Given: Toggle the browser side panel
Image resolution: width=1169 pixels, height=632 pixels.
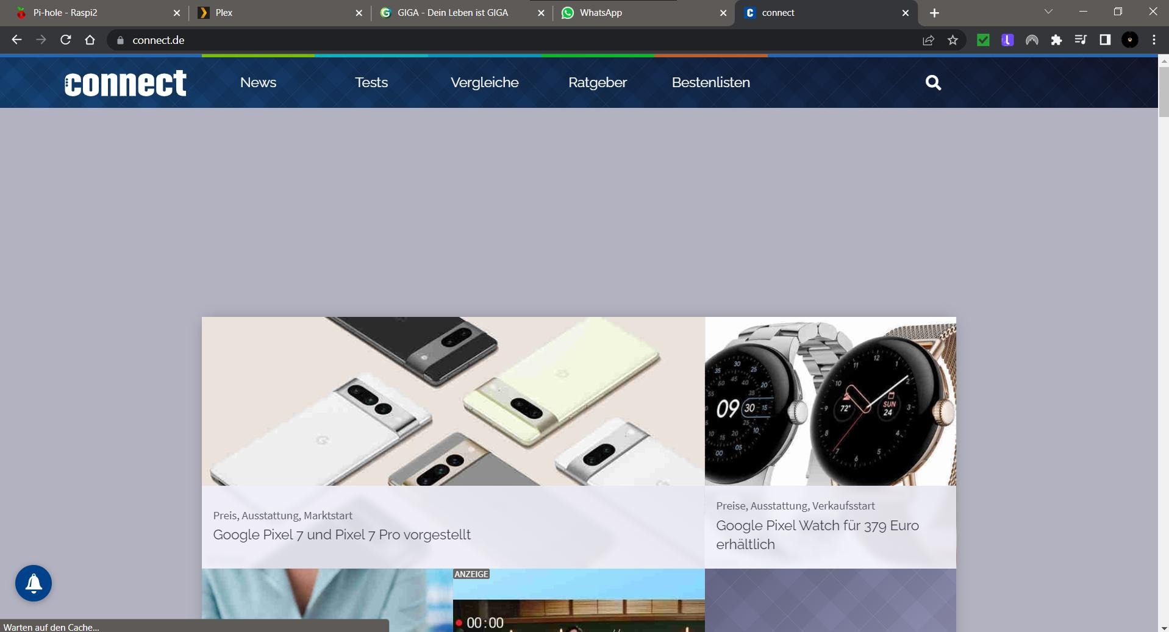Looking at the screenshot, I should tap(1105, 40).
